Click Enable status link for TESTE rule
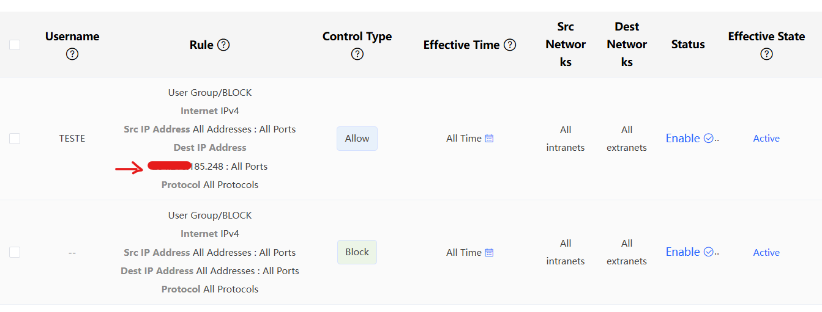Image resolution: width=822 pixels, height=312 pixels. 682,139
